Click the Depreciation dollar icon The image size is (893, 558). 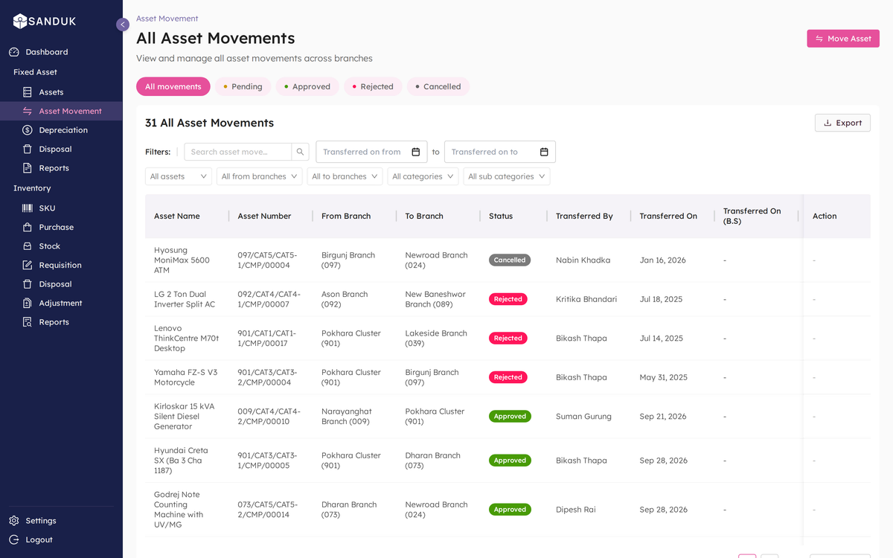tap(28, 130)
